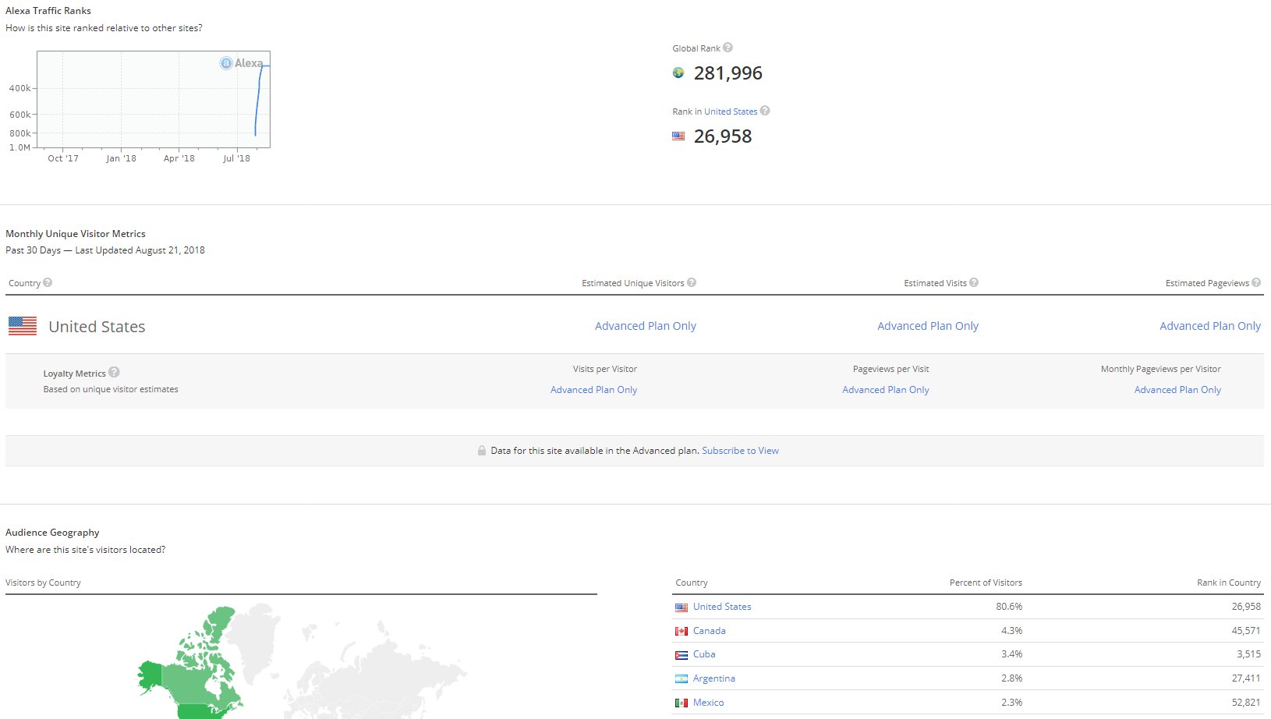Click the Subscribe to View link

(740, 451)
